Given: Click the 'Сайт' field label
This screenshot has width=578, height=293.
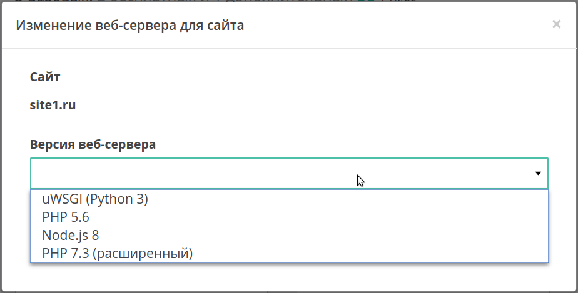Looking at the screenshot, I should pyautogui.click(x=45, y=77).
